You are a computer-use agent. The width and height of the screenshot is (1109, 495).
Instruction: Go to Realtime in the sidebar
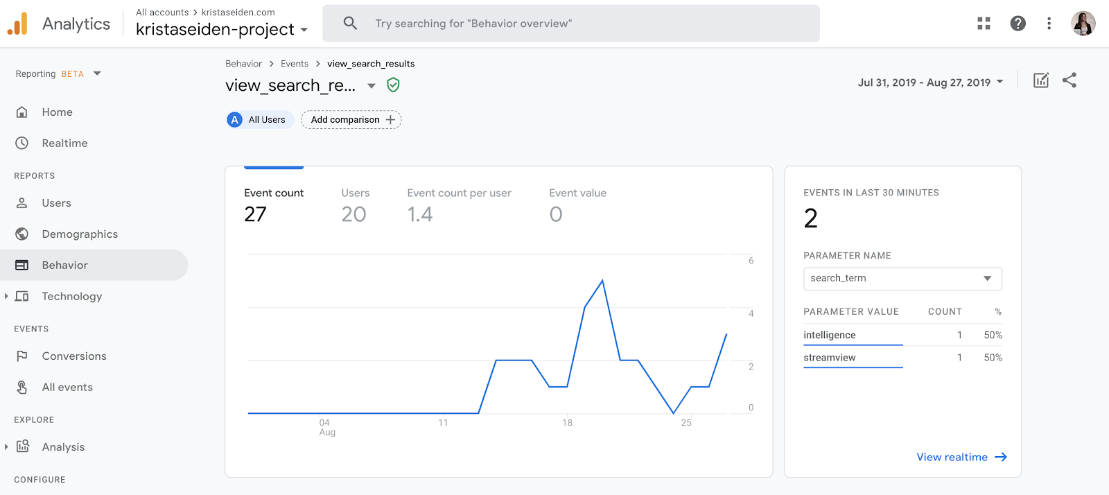tap(64, 144)
